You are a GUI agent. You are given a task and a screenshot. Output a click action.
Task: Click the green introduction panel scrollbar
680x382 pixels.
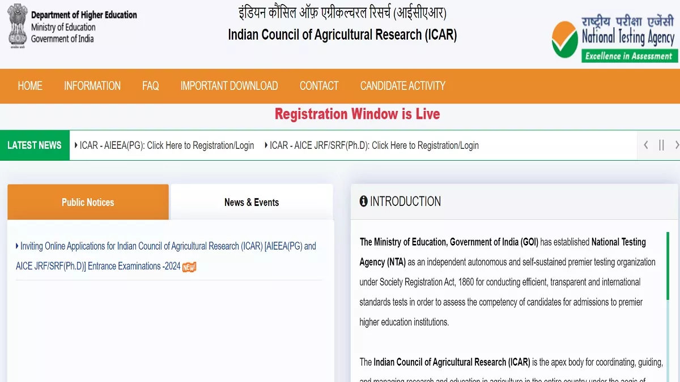click(668, 265)
